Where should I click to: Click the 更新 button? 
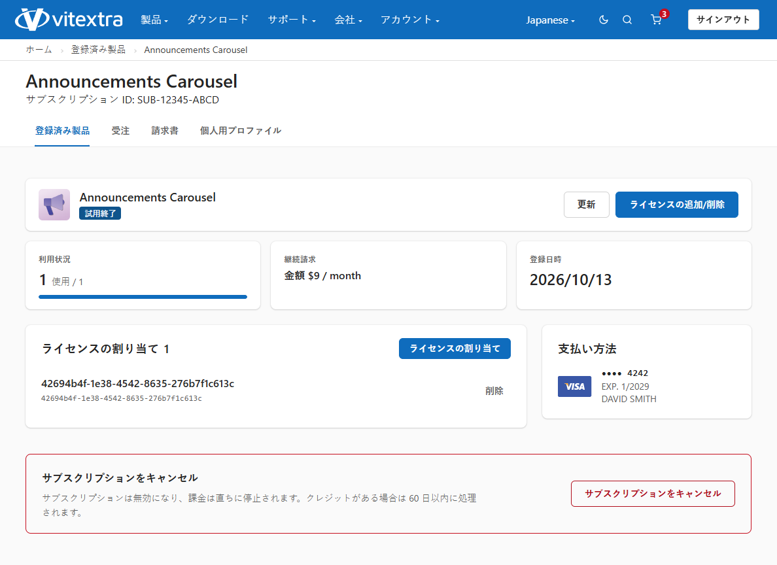pos(586,205)
